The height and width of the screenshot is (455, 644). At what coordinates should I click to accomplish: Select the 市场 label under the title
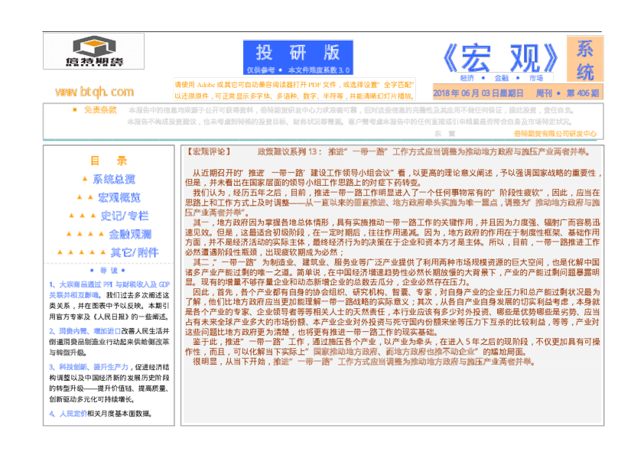[536, 78]
